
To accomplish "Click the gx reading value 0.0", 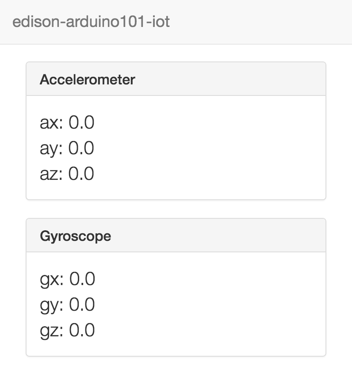I will click(82, 279).
